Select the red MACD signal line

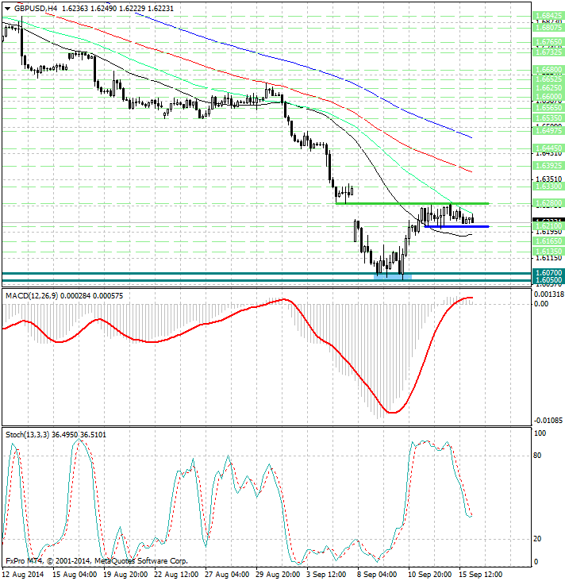pyautogui.click(x=237, y=356)
